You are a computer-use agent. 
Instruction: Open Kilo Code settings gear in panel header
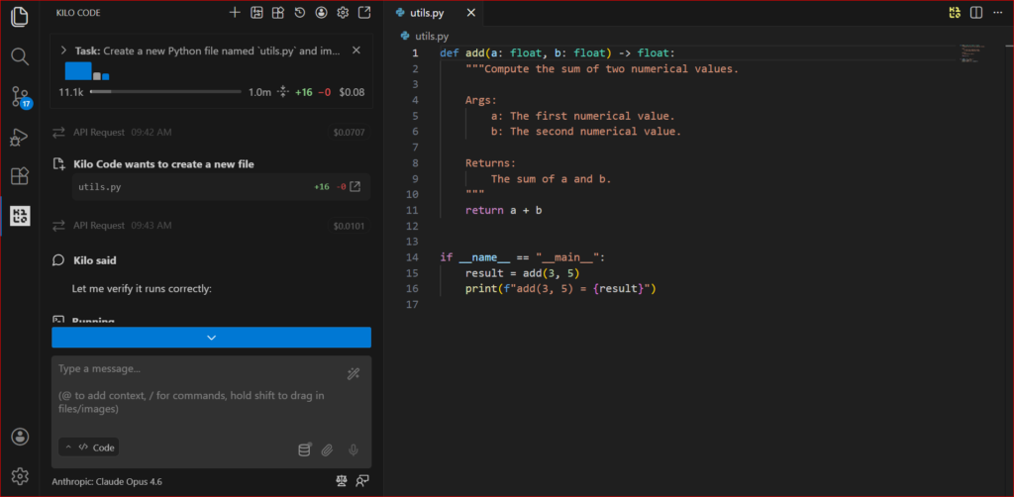coord(343,13)
